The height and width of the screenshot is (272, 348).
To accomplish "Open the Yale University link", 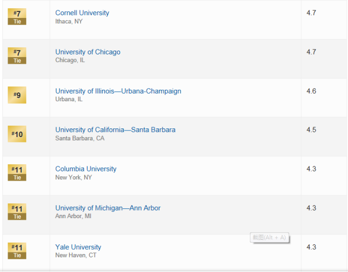I will coord(78,247).
